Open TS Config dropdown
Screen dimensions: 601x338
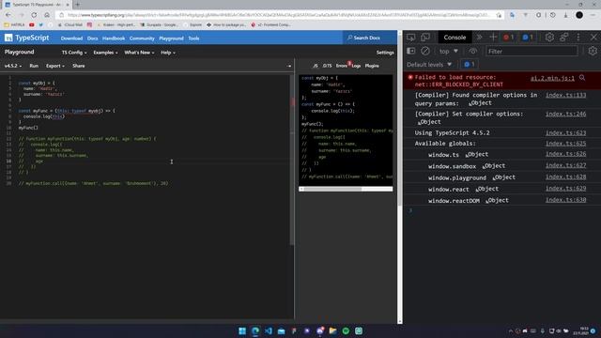coord(74,53)
